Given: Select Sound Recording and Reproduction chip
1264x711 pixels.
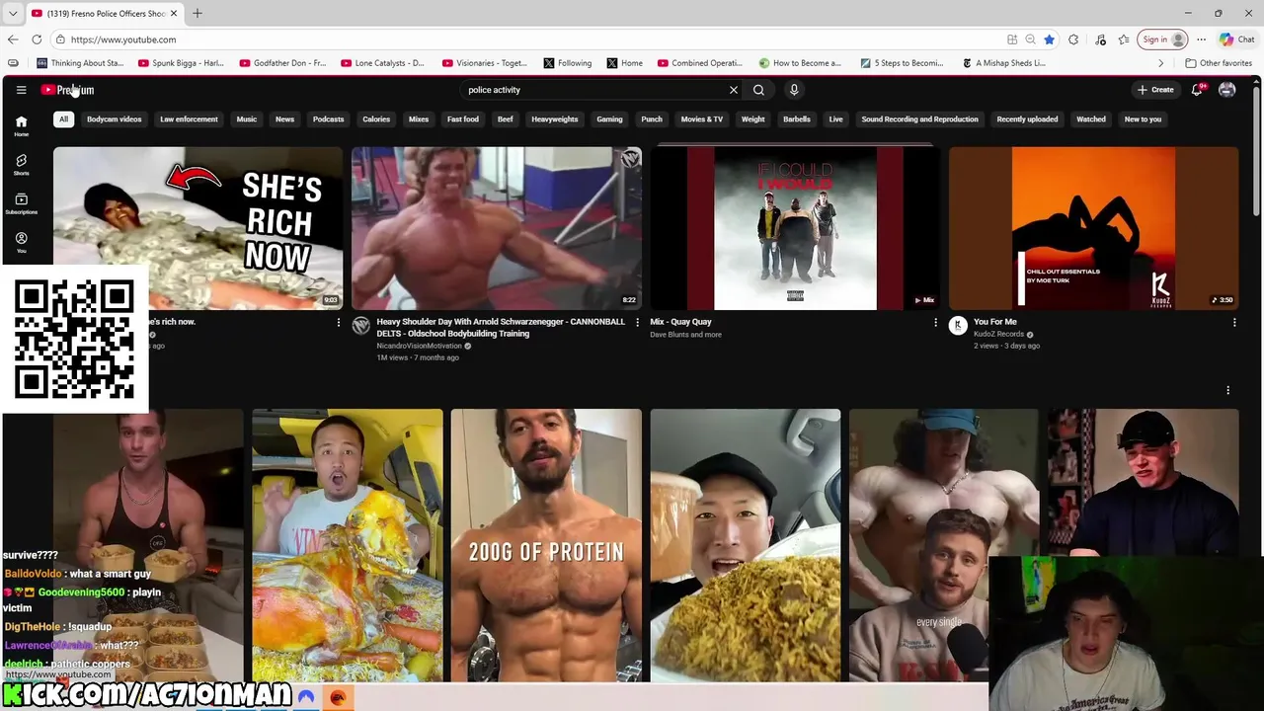Looking at the screenshot, I should pos(919,119).
